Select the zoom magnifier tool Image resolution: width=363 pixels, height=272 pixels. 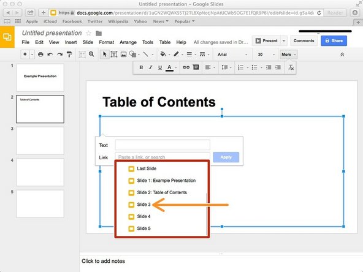92,54
